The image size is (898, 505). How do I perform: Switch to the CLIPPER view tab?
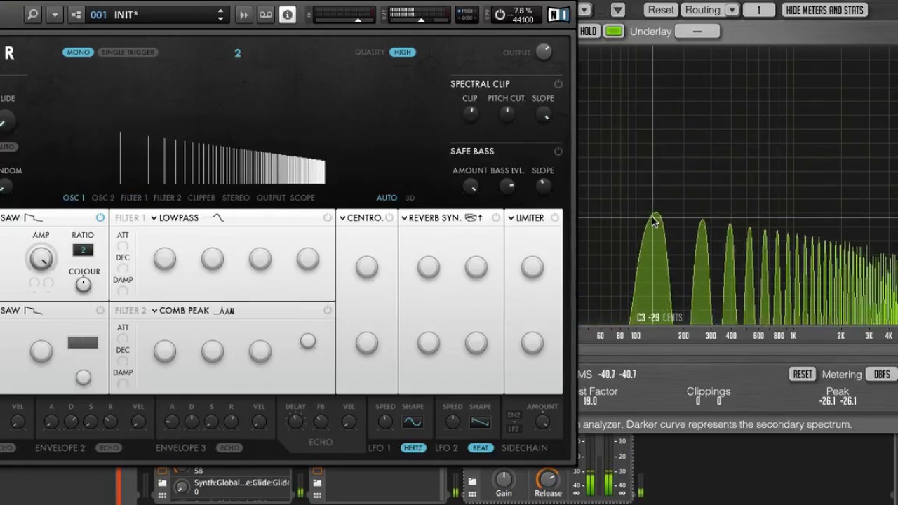201,198
